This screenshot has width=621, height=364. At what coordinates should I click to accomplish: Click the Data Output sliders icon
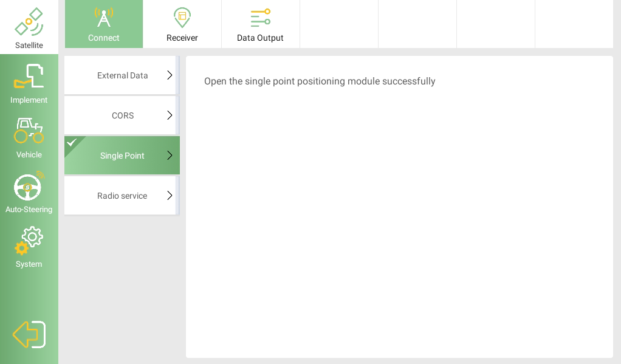pyautogui.click(x=260, y=18)
